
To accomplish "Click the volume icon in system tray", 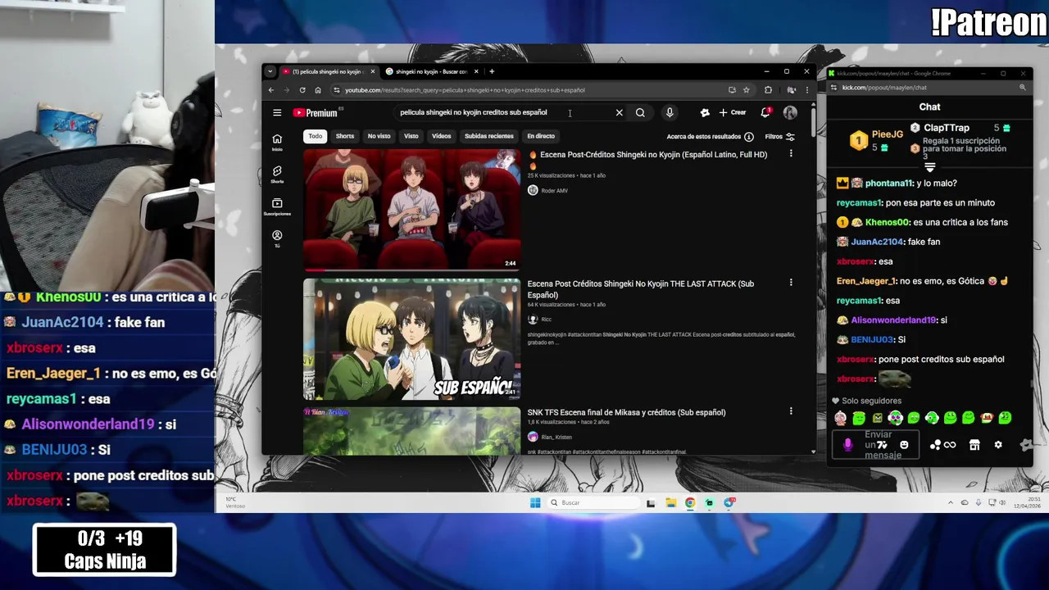I will pos(1002,502).
